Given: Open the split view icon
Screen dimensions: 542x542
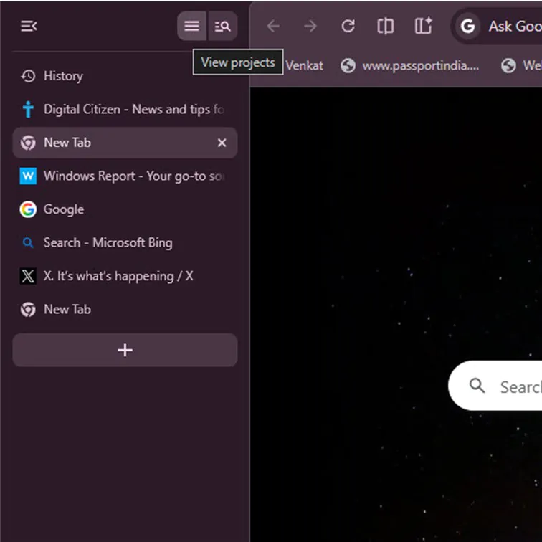Looking at the screenshot, I should point(386,27).
